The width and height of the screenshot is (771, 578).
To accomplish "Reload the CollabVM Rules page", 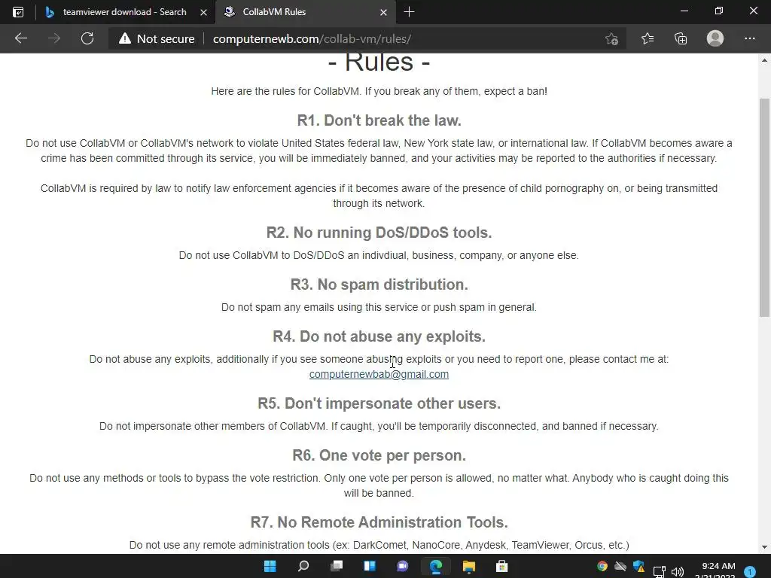I will click(x=87, y=38).
